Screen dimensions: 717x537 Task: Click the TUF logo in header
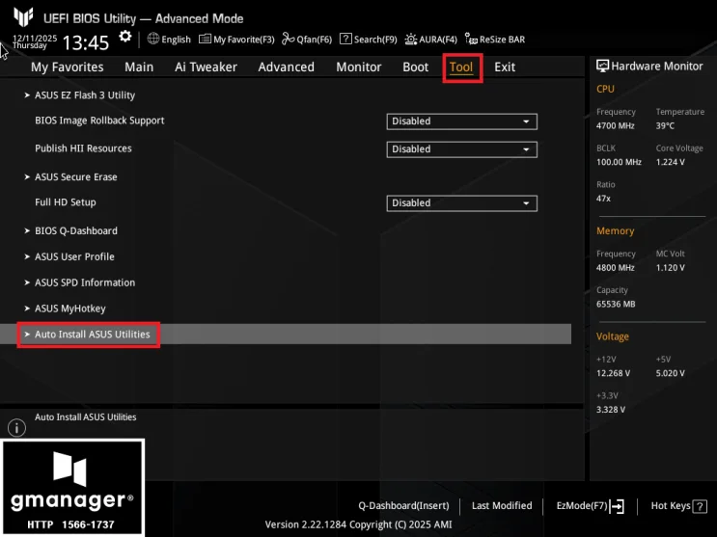23,17
